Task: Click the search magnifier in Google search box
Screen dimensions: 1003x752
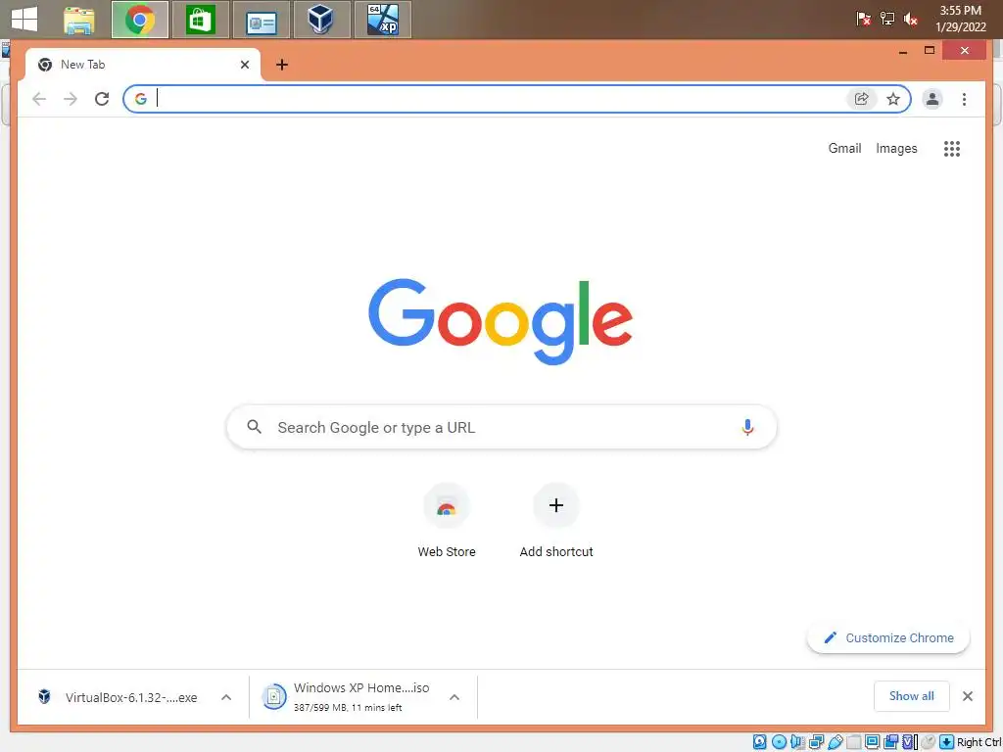Action: (254, 427)
